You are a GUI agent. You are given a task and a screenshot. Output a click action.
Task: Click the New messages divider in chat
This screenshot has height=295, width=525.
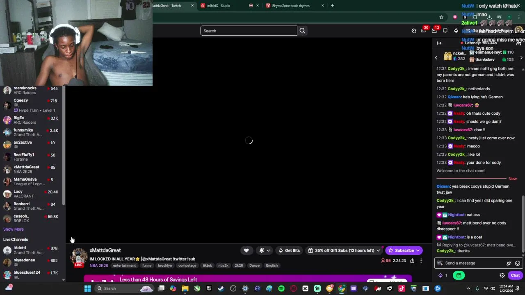pos(476,179)
